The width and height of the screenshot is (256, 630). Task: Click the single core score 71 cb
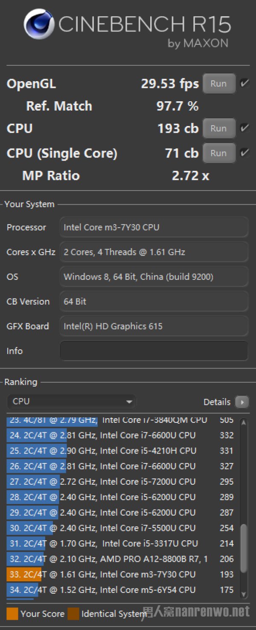(x=182, y=153)
